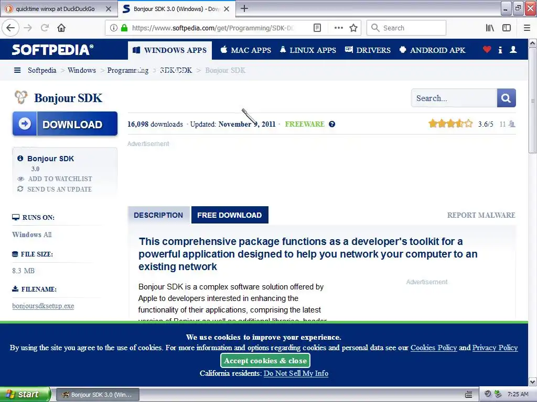Click the red heart icon in header

[487, 50]
